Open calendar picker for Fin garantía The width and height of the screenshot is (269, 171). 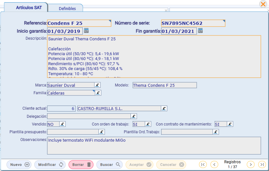[200, 31]
